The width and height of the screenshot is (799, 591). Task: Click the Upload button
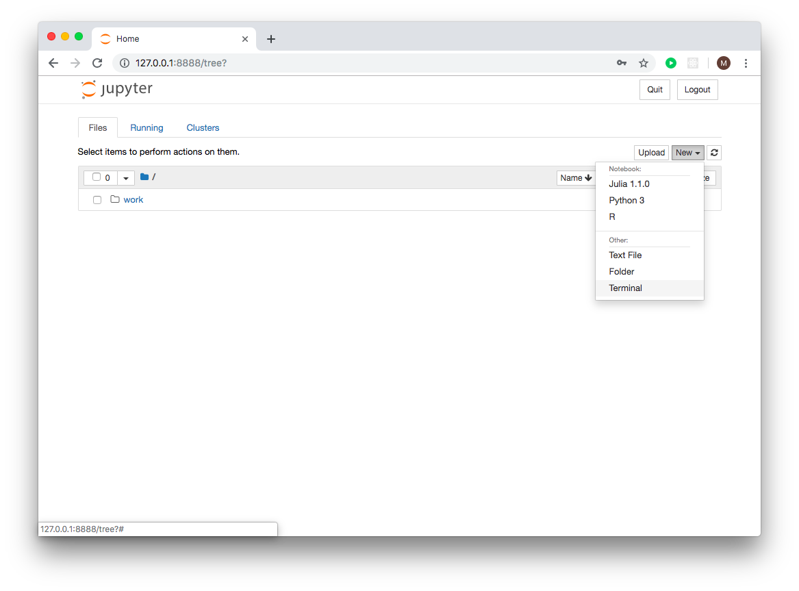[651, 152]
